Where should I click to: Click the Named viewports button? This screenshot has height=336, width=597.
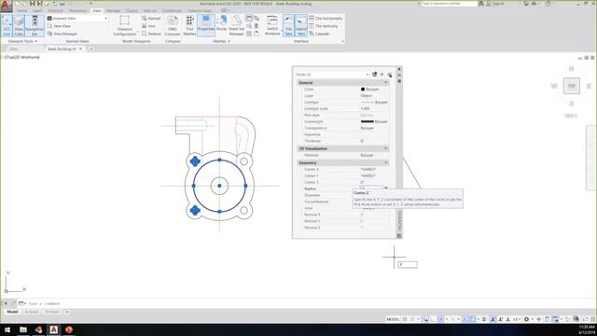click(x=151, y=19)
